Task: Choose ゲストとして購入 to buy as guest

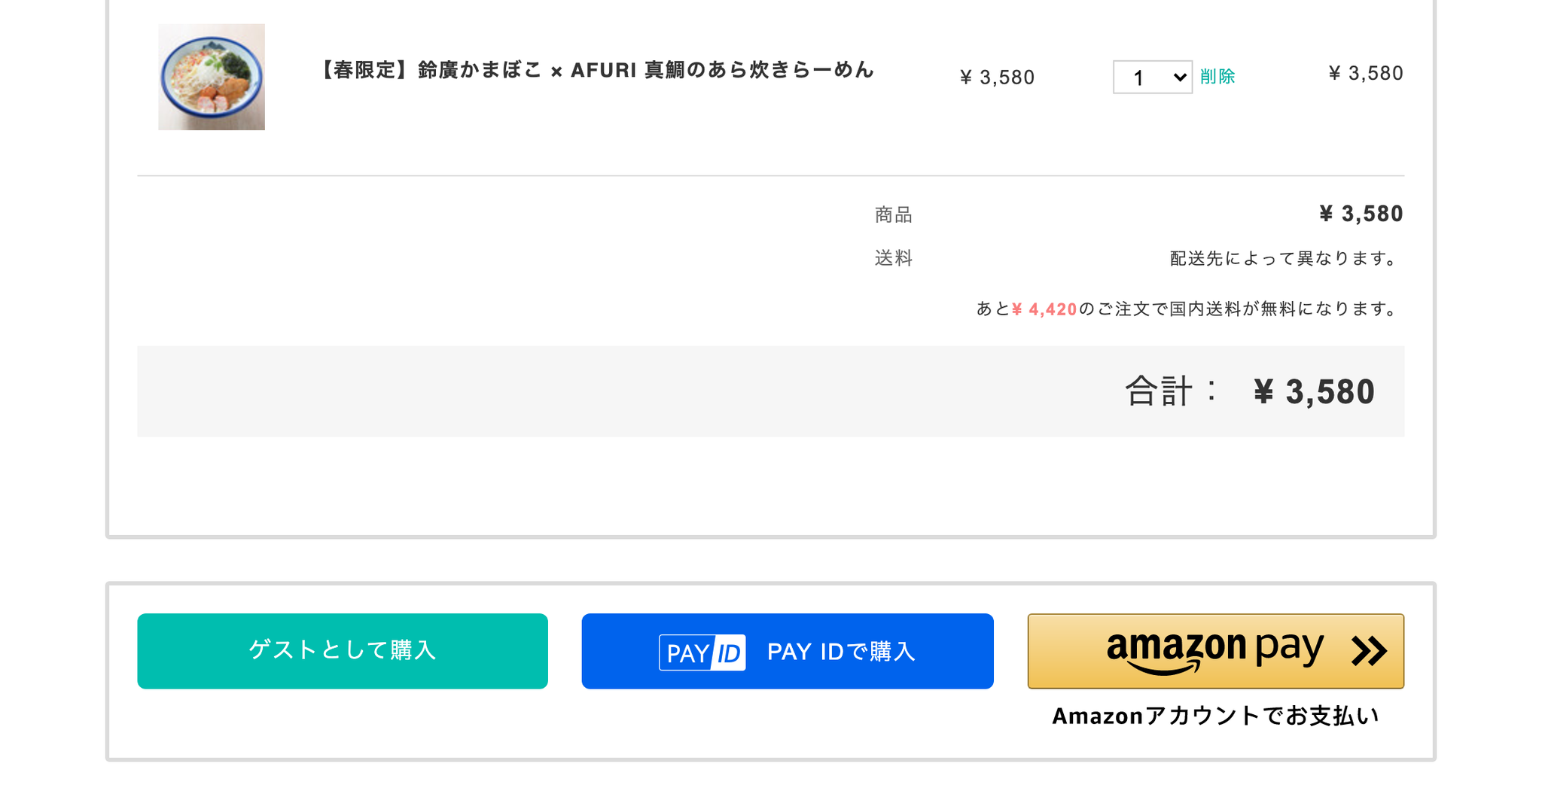Action: [x=343, y=651]
